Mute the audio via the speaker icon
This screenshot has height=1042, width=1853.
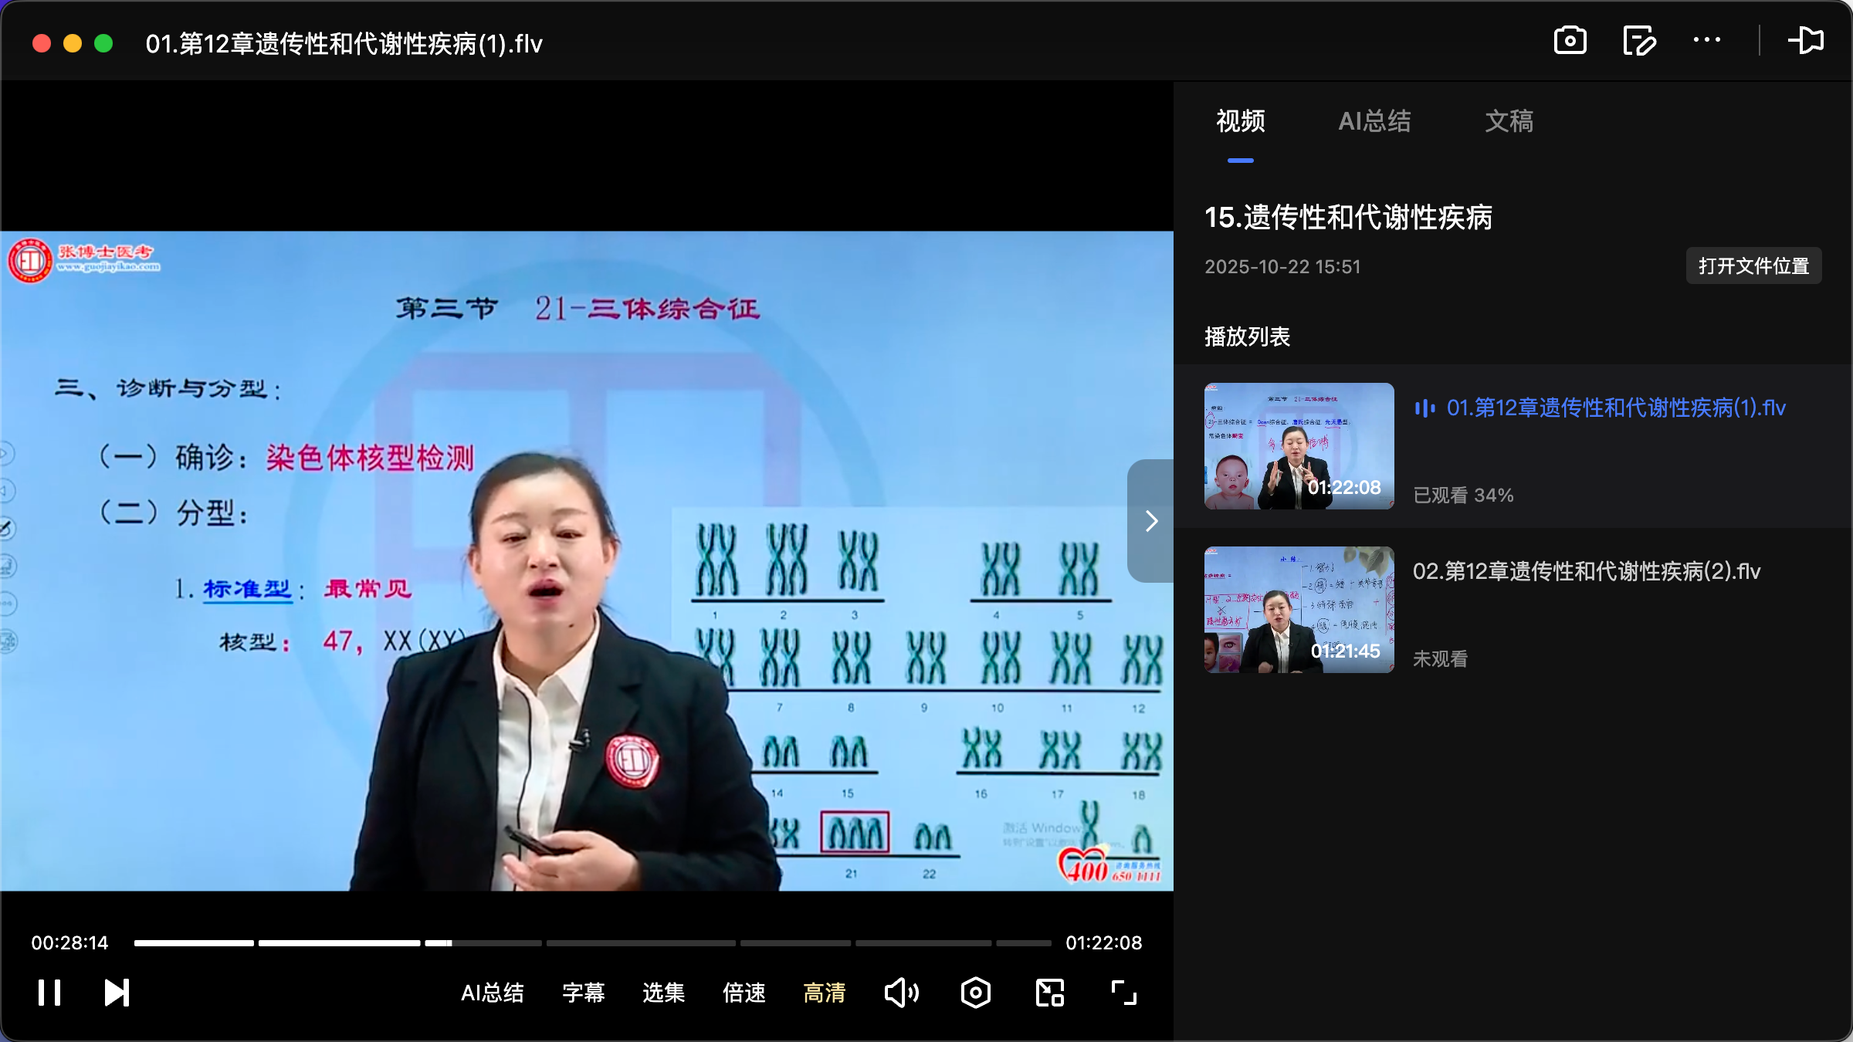902,993
